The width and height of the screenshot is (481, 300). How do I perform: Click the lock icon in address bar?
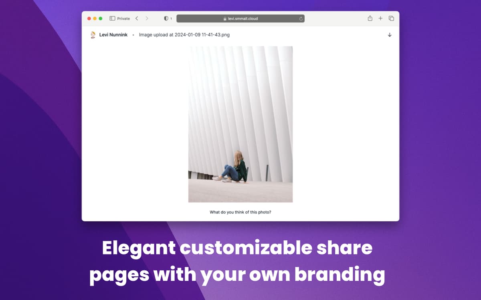(x=225, y=18)
